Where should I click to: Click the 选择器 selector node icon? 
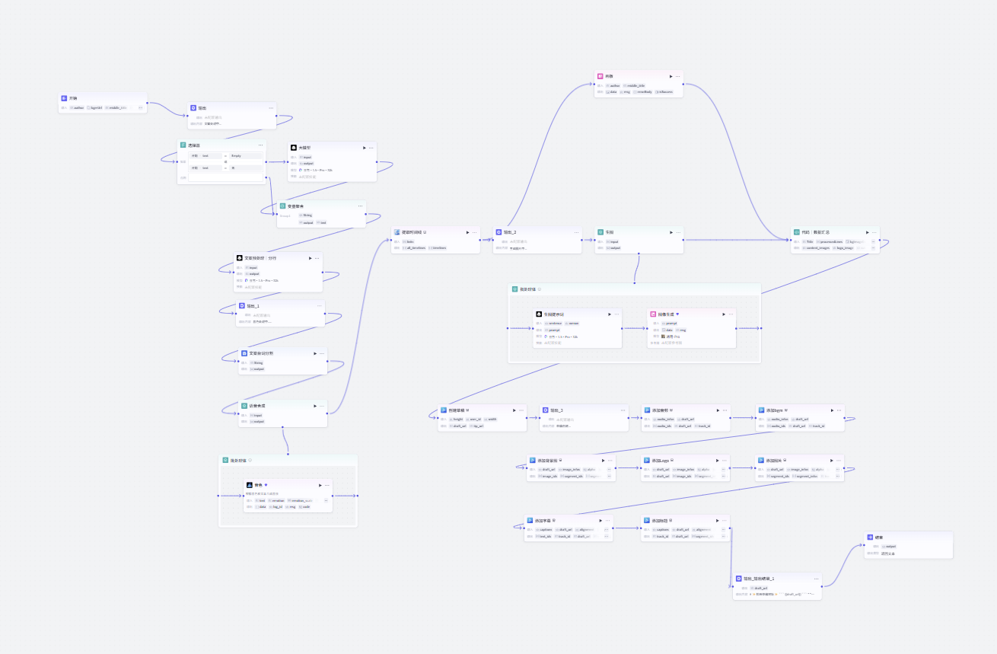(183, 145)
